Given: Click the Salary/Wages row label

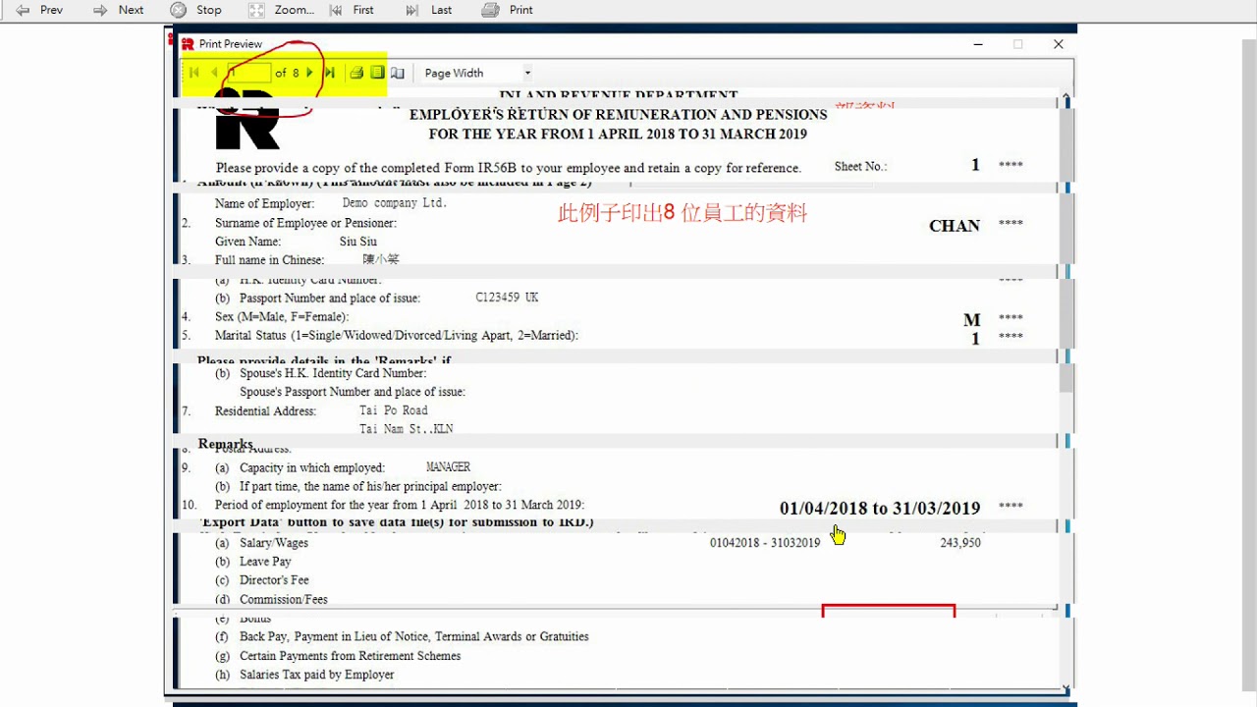Looking at the screenshot, I should click(x=274, y=543).
